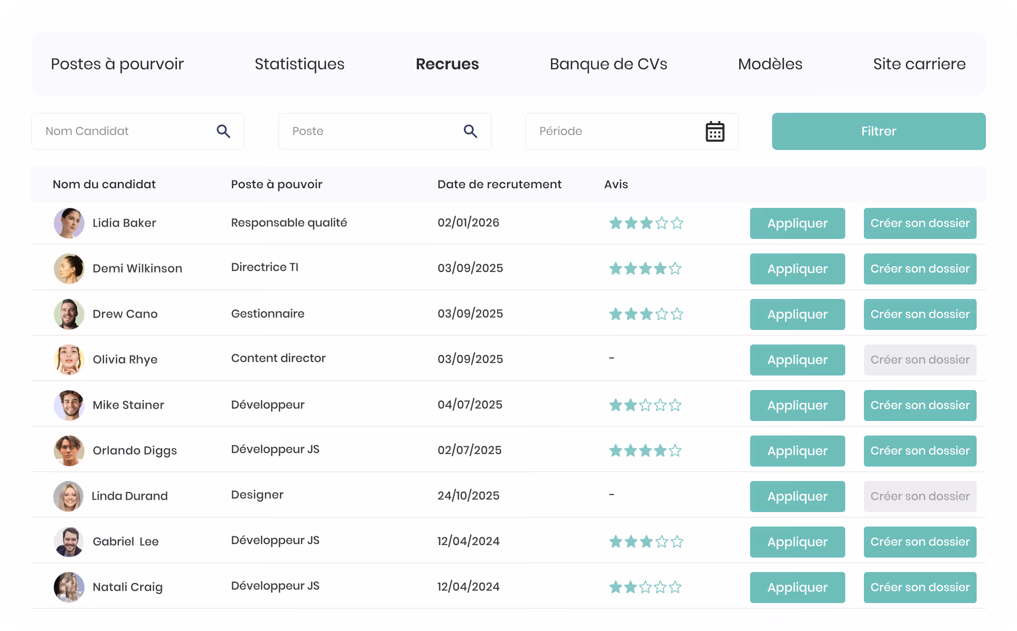Screen dimensions: 1017x631
Task: Click the Filtrer button
Action: [879, 131]
